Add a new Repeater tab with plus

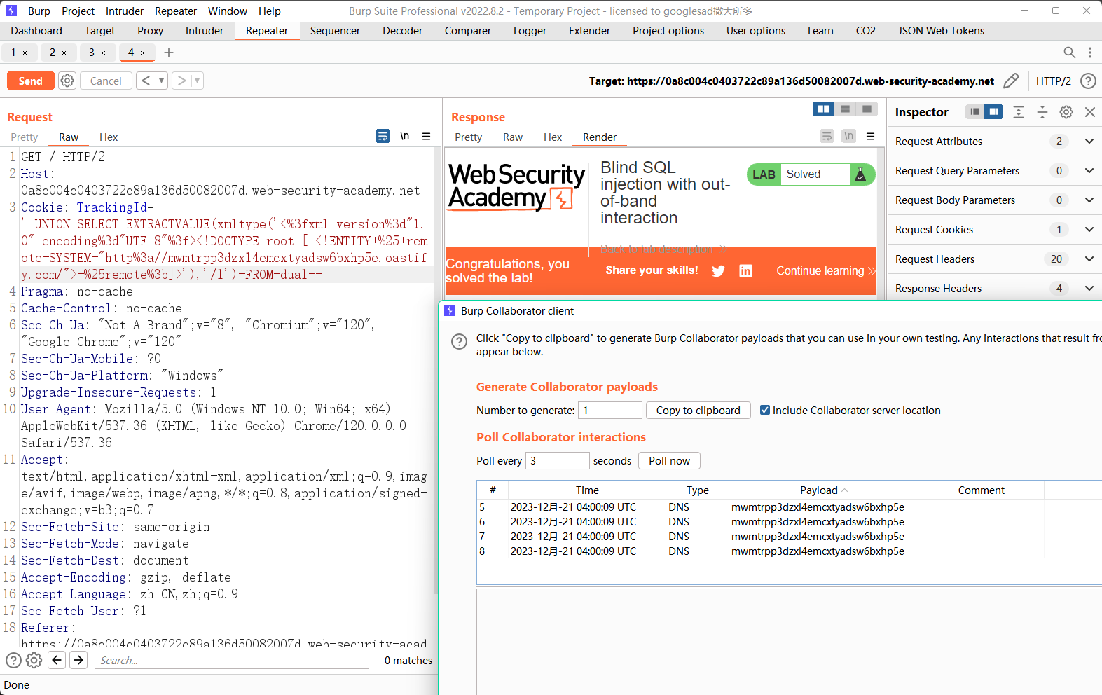coord(169,53)
